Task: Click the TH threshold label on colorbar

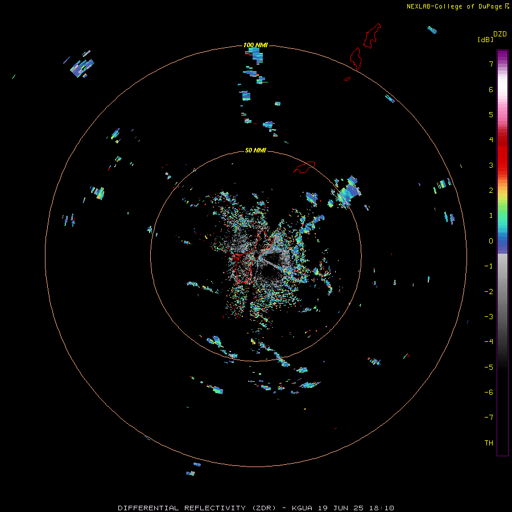Action: [489, 443]
